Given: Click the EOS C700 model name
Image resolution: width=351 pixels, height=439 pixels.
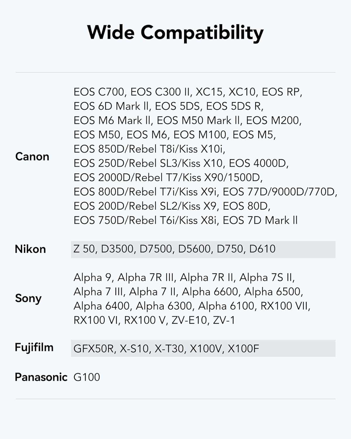Looking at the screenshot, I should pos(99,92).
